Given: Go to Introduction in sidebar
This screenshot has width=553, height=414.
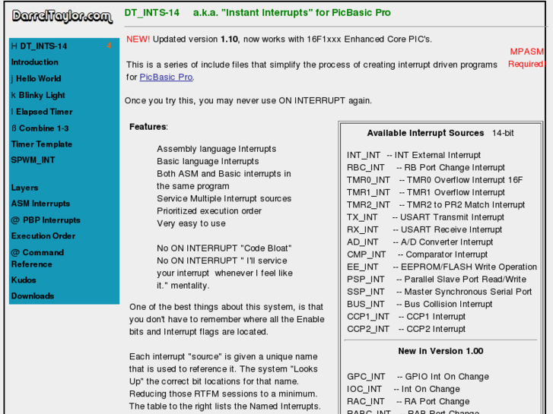Looking at the screenshot, I should 34,62.
